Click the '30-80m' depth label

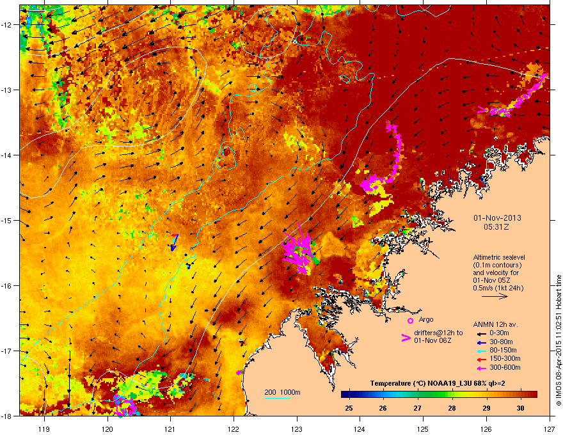(x=501, y=342)
